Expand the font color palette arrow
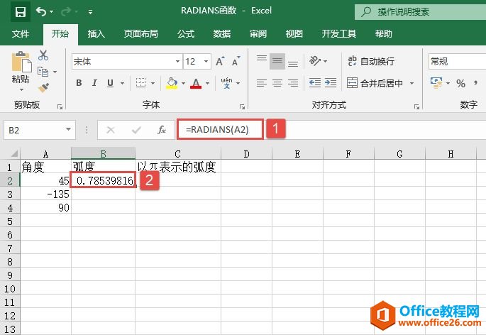 207,83
